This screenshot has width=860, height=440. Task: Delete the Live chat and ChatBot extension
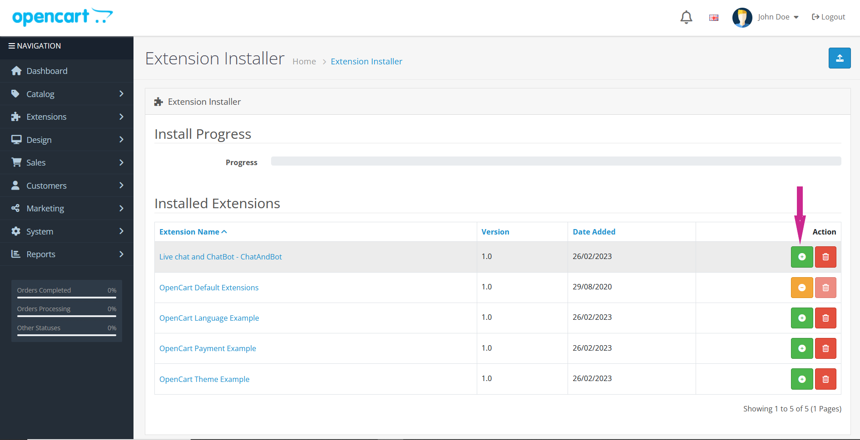tap(825, 257)
